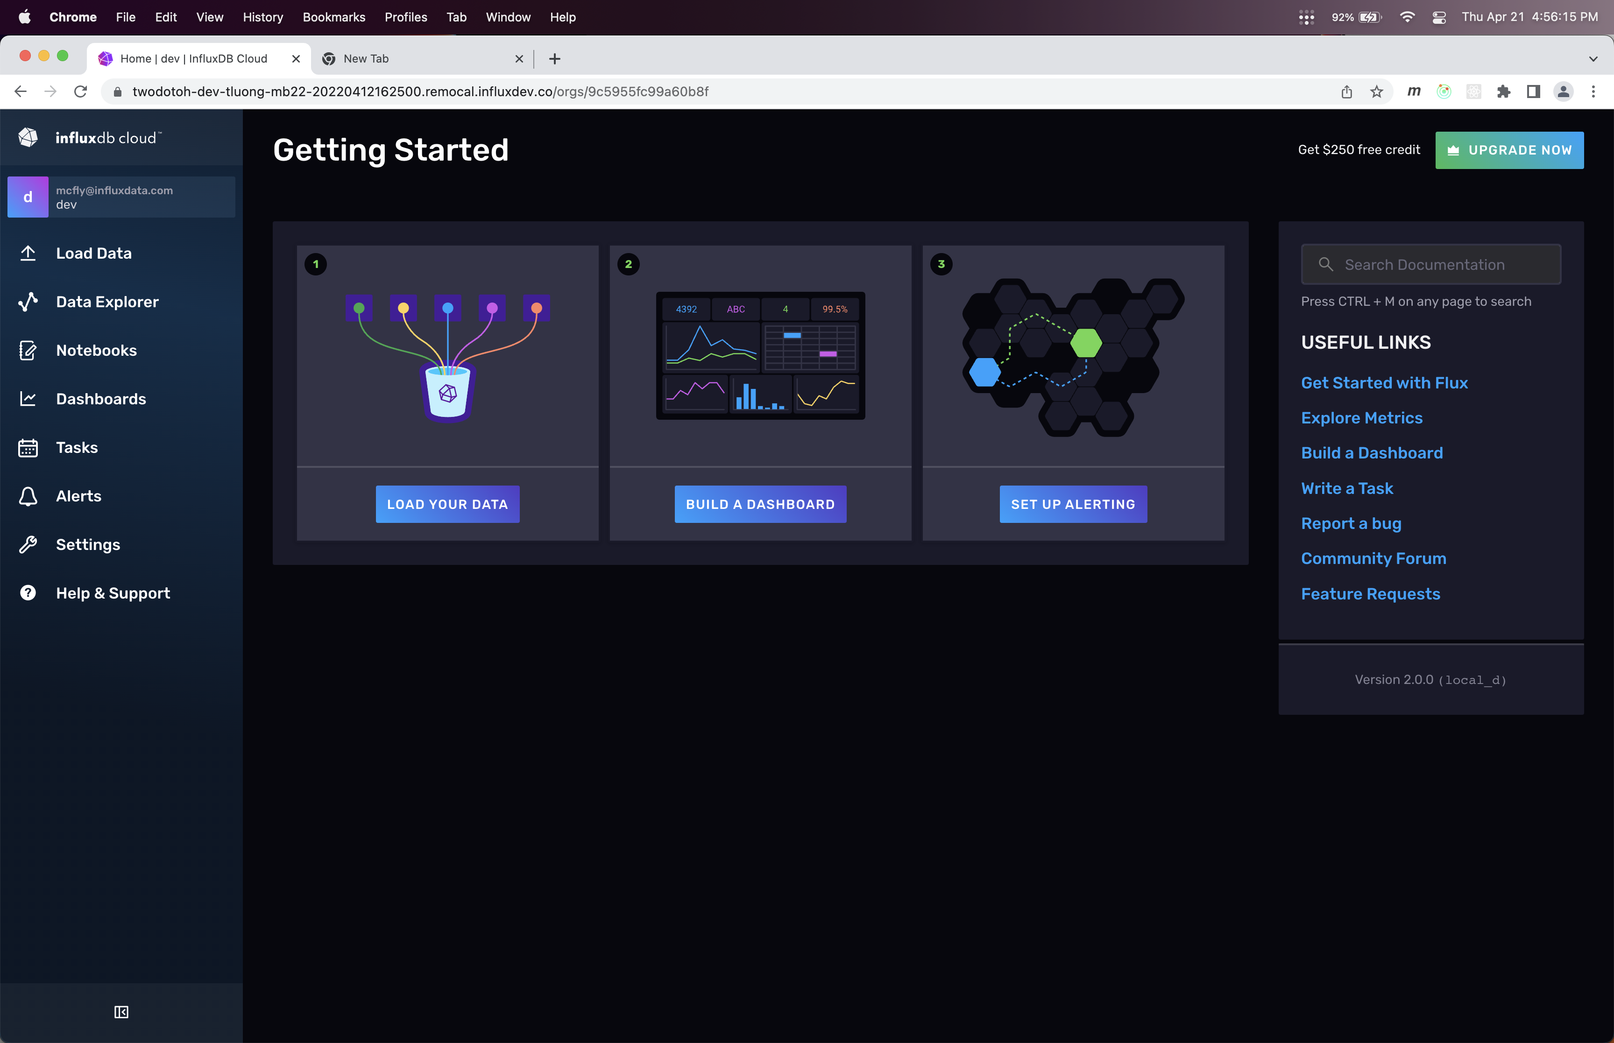Open the mcfly@influxdata.com dev account switcher
The image size is (1614, 1043).
click(x=121, y=197)
